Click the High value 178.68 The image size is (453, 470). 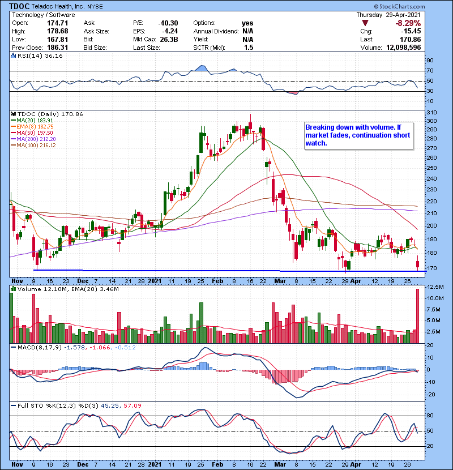(58, 31)
